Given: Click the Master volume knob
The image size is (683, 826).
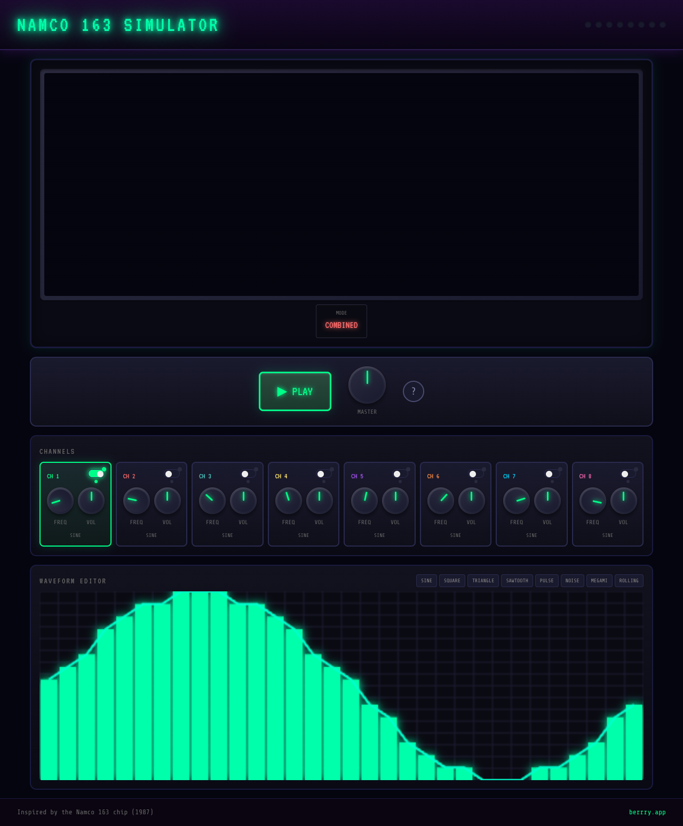Looking at the screenshot, I should pyautogui.click(x=367, y=385).
